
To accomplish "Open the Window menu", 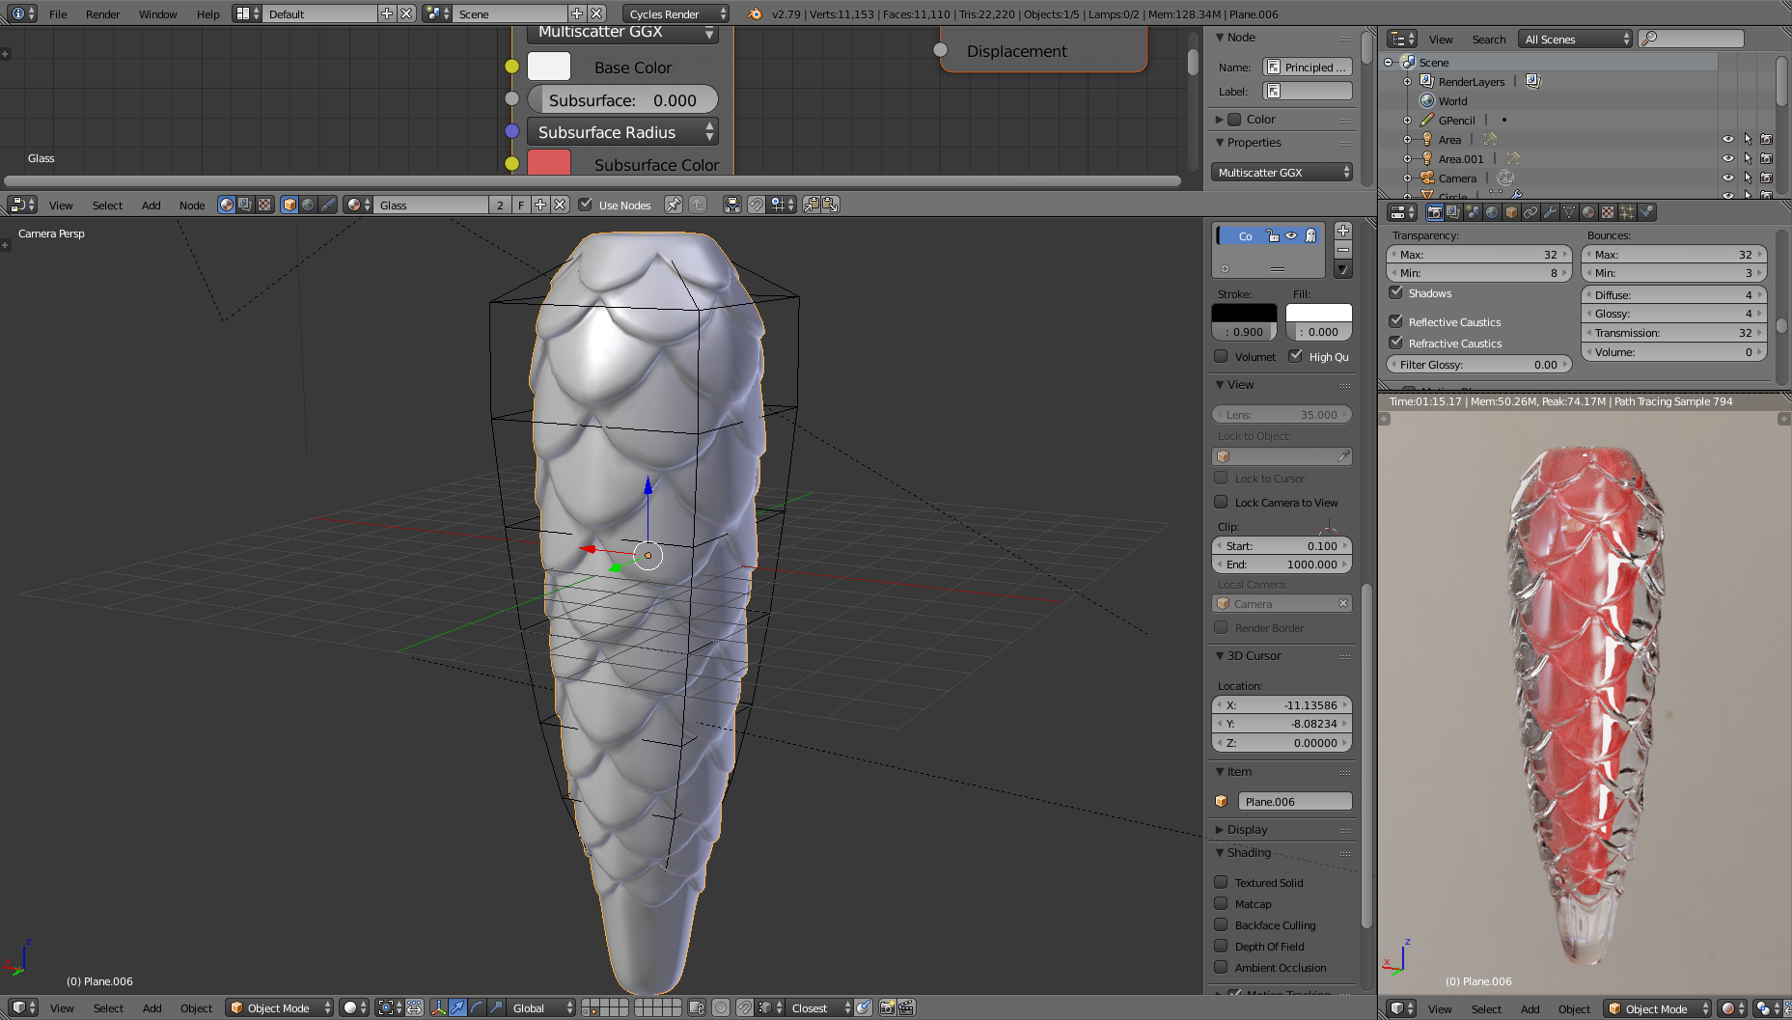I will point(158,14).
